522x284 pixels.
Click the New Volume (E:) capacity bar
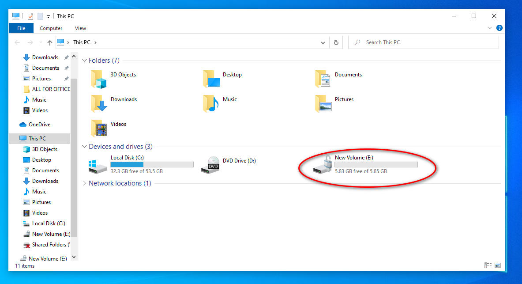[376, 165]
